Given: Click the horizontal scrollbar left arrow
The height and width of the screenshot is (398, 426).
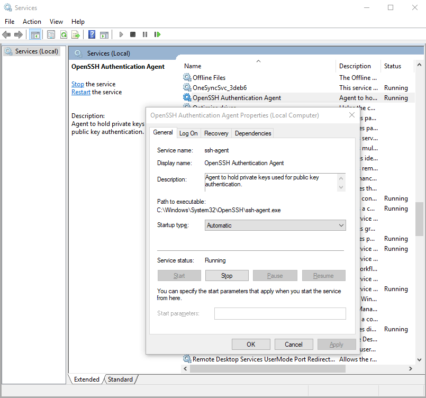Looking at the screenshot, I should pyautogui.click(x=185, y=368).
